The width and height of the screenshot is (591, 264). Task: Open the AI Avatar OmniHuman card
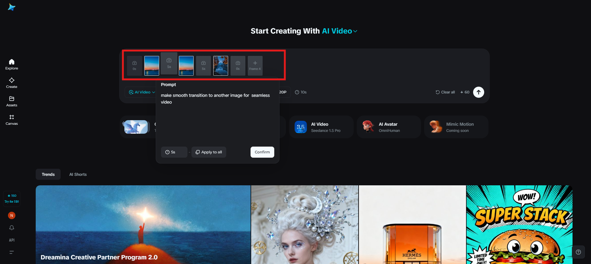click(389, 127)
